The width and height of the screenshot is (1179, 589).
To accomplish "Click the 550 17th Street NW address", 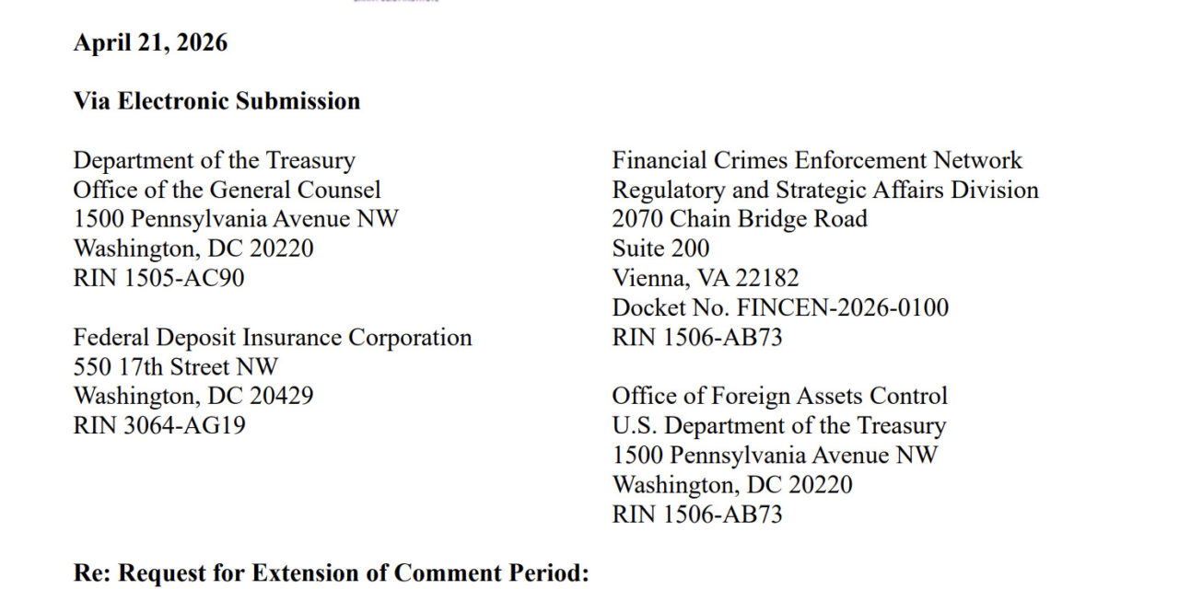I will click(x=175, y=367).
